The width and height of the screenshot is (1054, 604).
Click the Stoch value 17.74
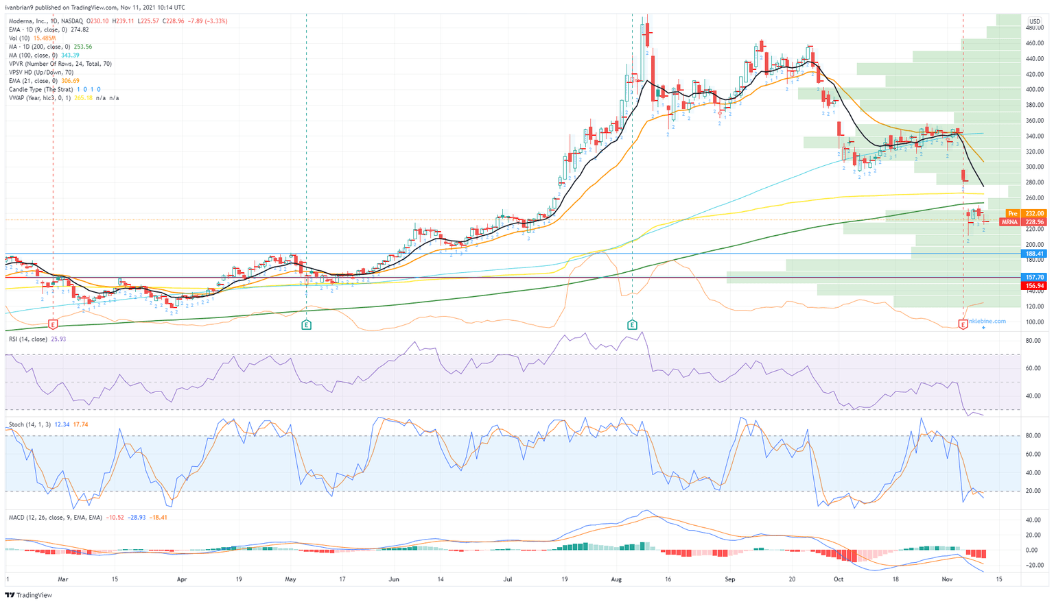pos(80,424)
